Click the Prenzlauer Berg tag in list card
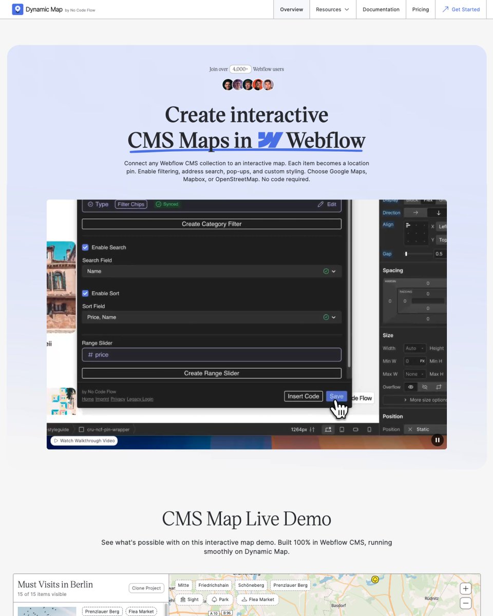 click(102, 611)
